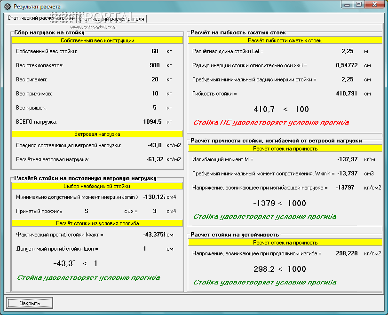This screenshot has width=388, height=315.
Task: Click 'Принятый профиль' label
Action: tap(39, 211)
